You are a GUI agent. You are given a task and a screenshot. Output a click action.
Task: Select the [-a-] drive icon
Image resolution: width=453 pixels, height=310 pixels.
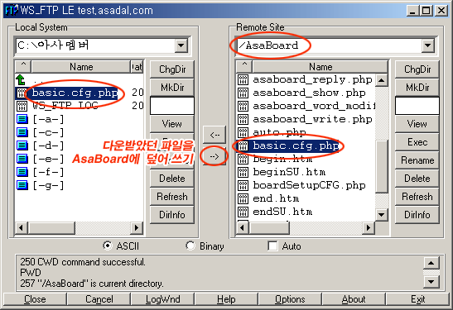pos(22,119)
